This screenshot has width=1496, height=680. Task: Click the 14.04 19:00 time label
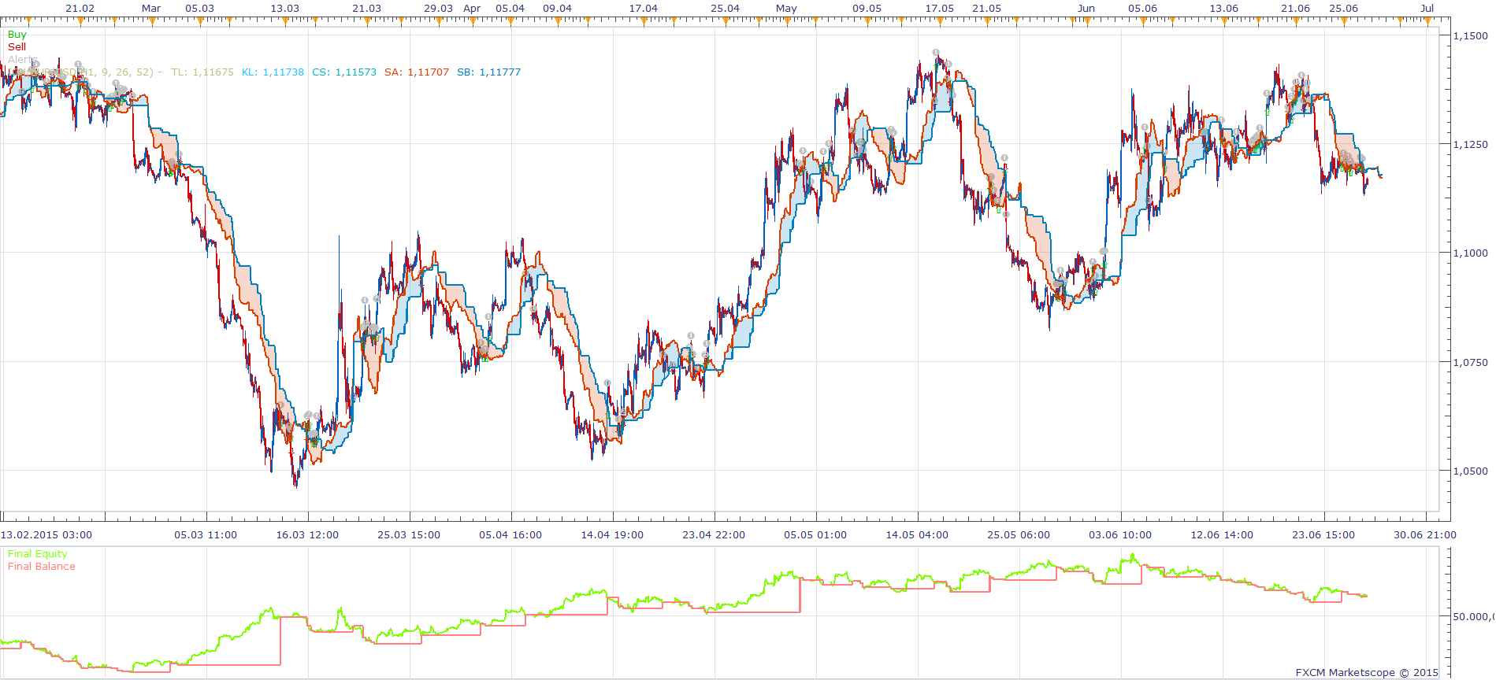[x=612, y=535]
